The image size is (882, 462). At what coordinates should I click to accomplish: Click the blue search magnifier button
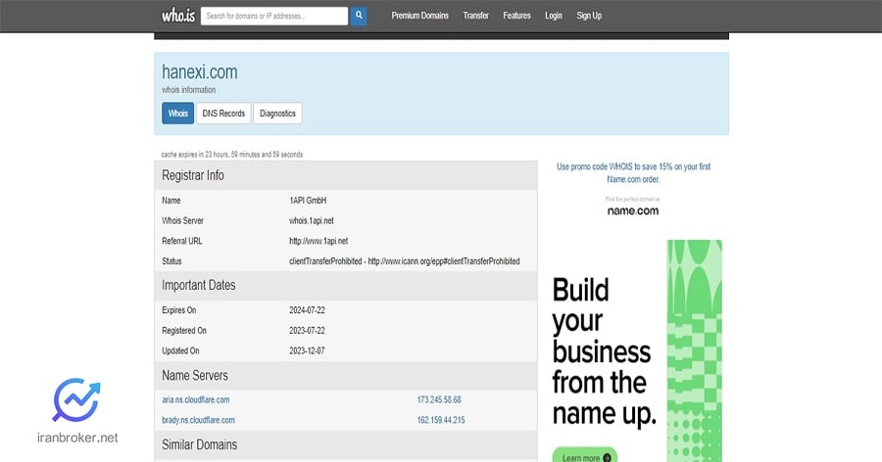click(x=359, y=16)
